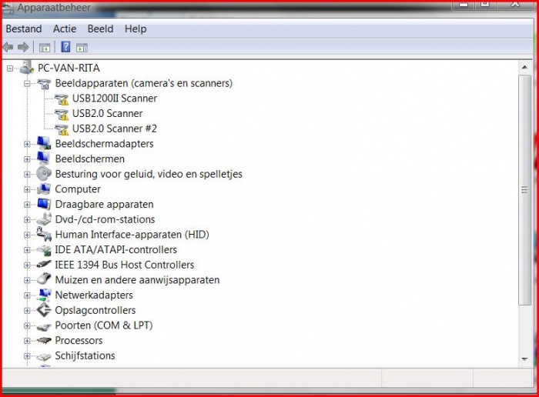
Task: Click the Draagbare apparaten icon
Action: [x=44, y=204]
